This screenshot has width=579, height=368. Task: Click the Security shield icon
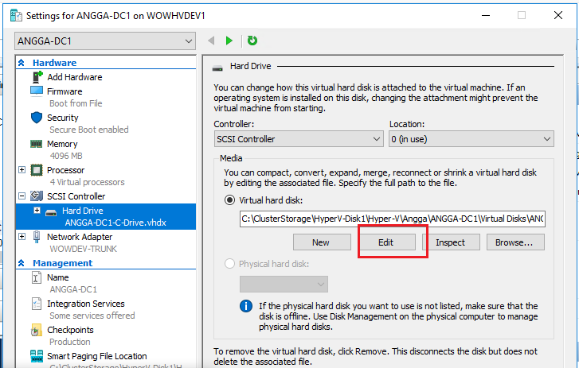(37, 118)
